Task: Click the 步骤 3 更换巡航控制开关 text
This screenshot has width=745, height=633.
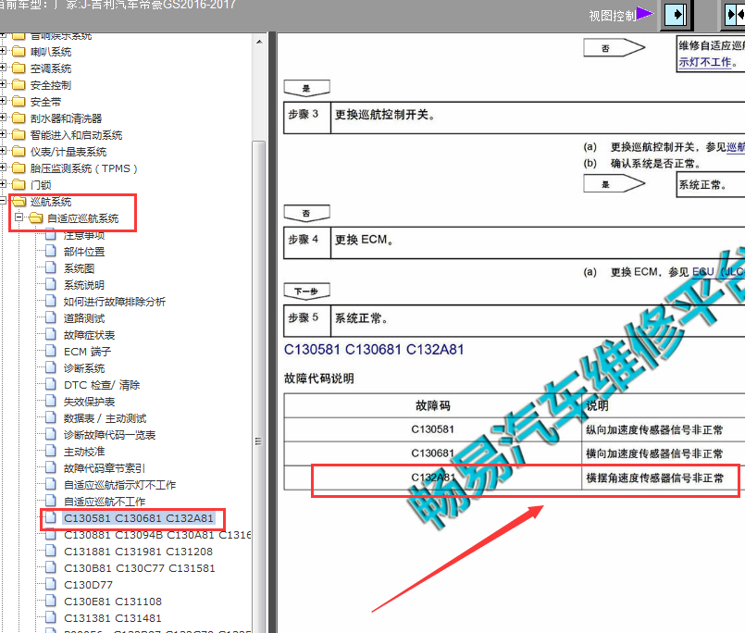Action: pos(385,115)
